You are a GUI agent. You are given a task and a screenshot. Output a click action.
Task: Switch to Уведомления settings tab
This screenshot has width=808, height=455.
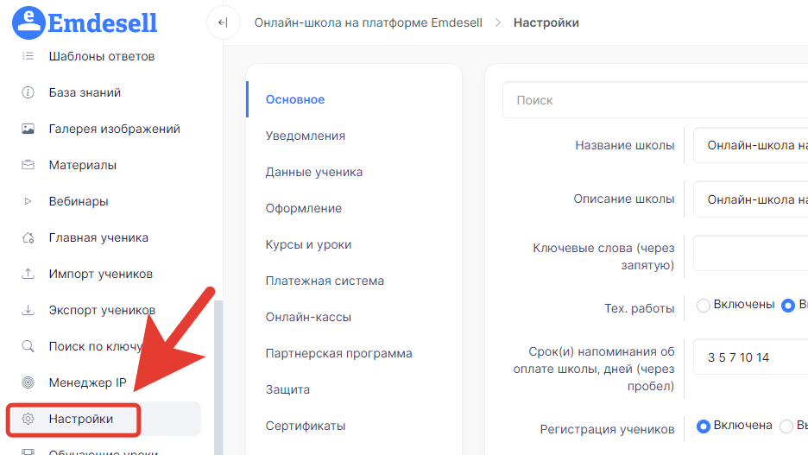pyautogui.click(x=306, y=136)
